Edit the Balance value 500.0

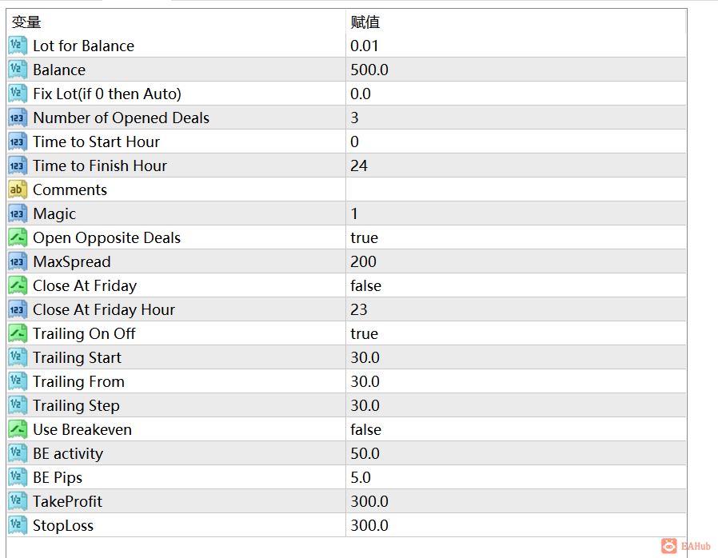point(516,70)
